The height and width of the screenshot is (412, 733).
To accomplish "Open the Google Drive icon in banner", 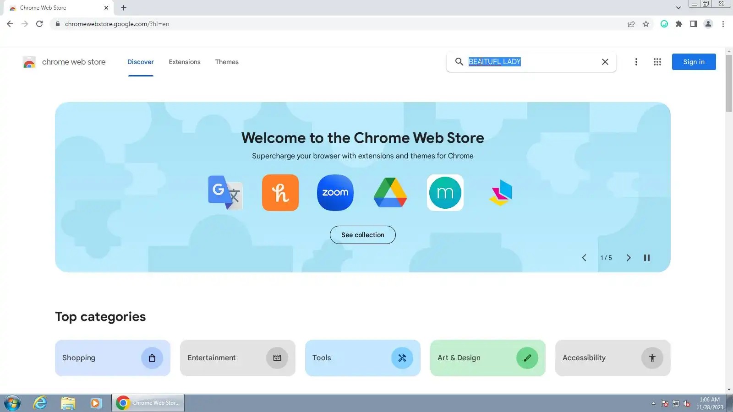I will tap(390, 193).
